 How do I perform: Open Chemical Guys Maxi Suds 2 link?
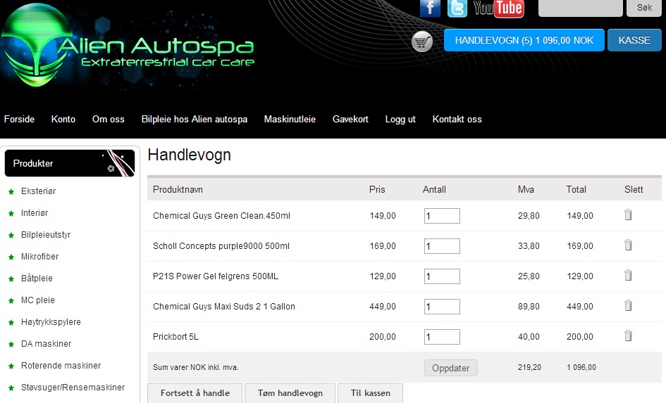coord(224,307)
